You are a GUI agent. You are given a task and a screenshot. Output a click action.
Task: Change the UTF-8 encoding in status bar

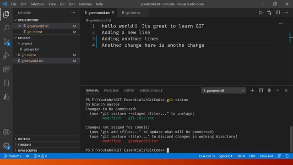240,156
